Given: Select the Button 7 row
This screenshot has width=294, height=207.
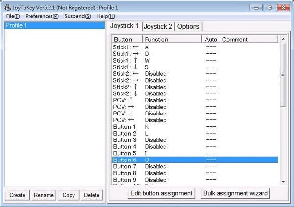Looking at the screenshot, I should [195, 166].
